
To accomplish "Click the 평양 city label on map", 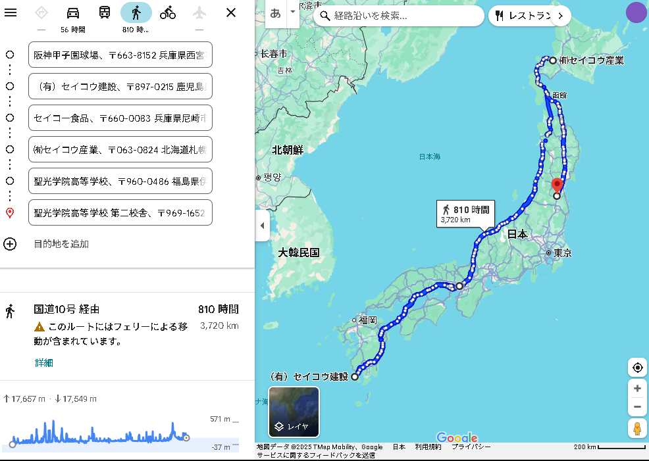I will 272,178.
